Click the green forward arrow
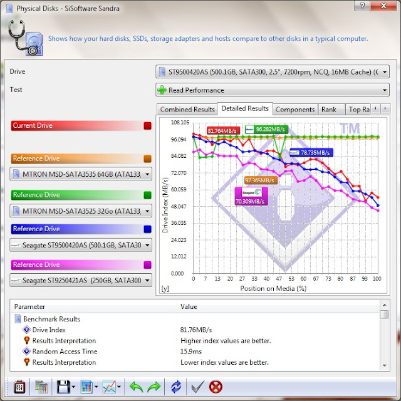401x401 pixels. pos(154,387)
